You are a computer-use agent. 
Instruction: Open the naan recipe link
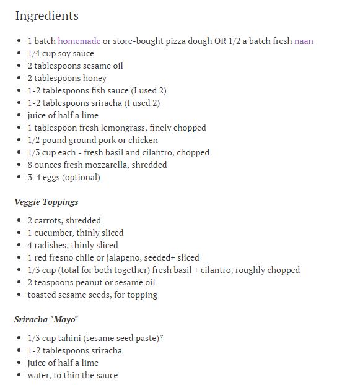(304, 41)
